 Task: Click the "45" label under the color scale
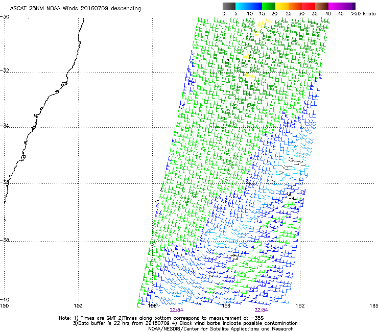click(341, 14)
